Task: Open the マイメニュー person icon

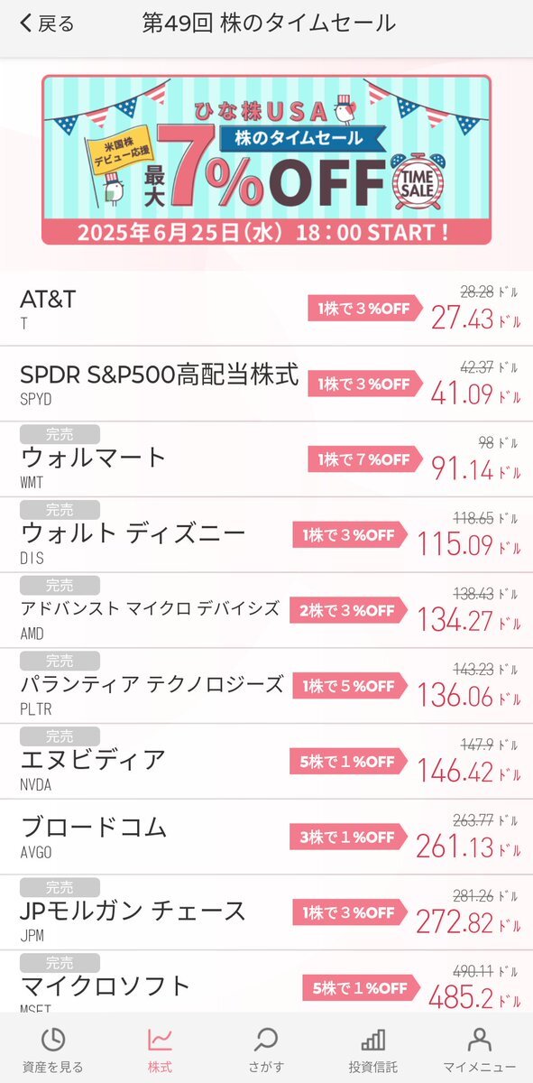Action: (480, 1040)
